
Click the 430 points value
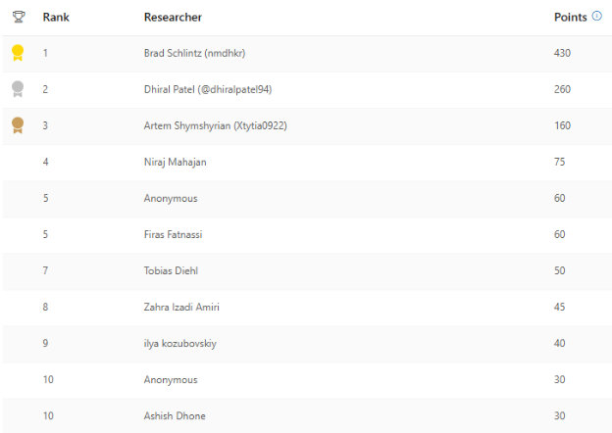[x=562, y=53]
